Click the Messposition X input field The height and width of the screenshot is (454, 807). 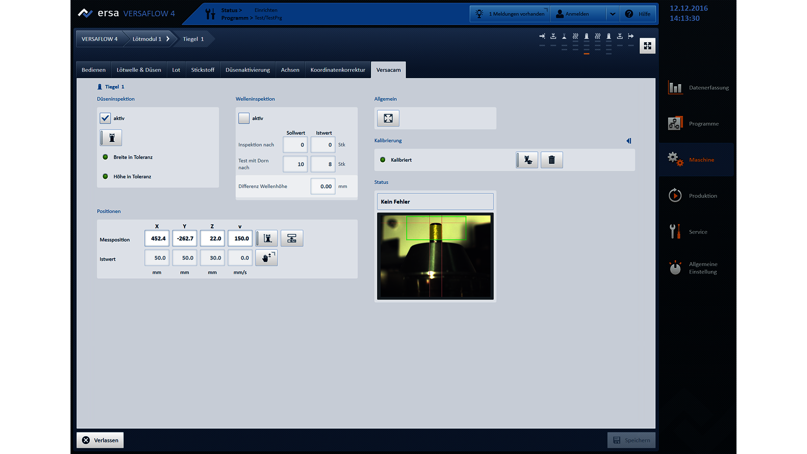point(157,238)
